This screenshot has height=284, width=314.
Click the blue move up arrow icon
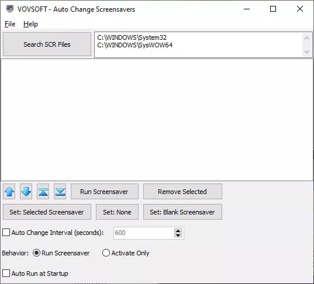[9, 192]
